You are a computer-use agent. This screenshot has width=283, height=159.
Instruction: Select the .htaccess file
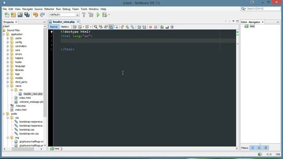click(x=20, y=106)
